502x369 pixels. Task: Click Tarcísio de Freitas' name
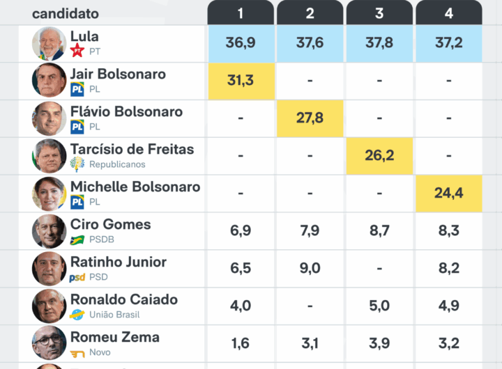pos(132,149)
